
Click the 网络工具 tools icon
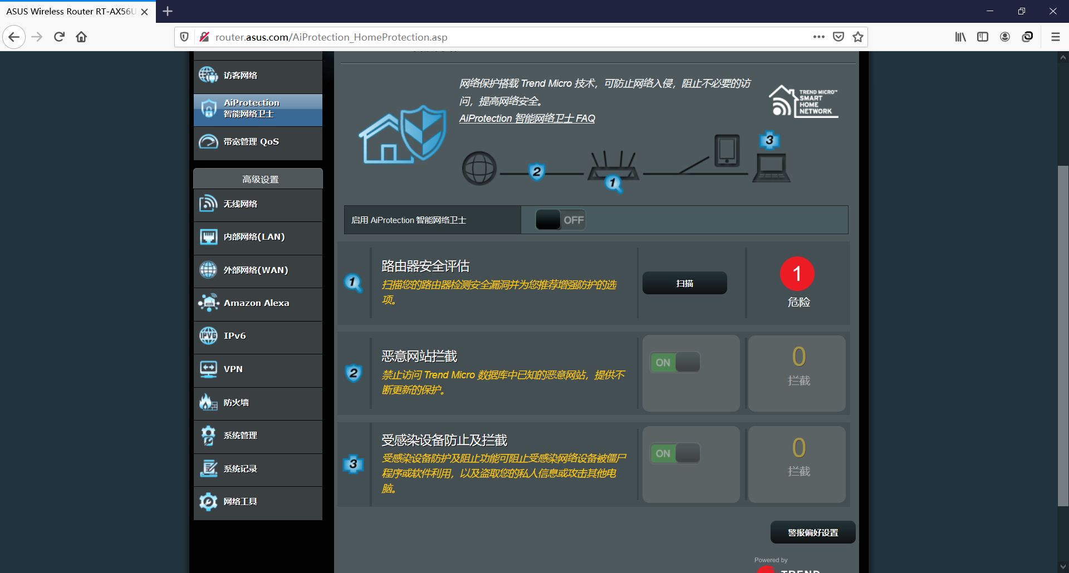[x=208, y=501]
